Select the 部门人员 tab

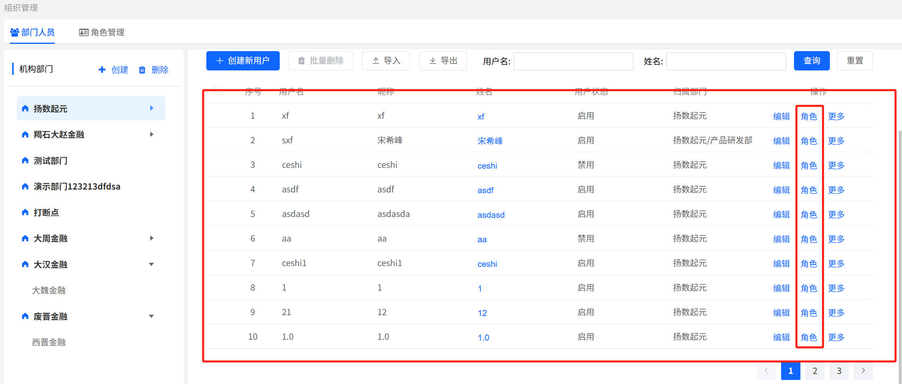click(x=33, y=32)
